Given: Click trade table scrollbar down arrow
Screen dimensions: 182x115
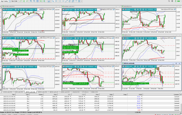Looking at the screenshot, I should (x=181, y=113).
